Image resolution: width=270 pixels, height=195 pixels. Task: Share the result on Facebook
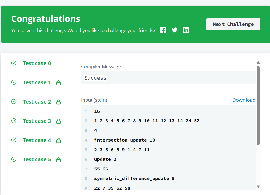[x=163, y=30]
